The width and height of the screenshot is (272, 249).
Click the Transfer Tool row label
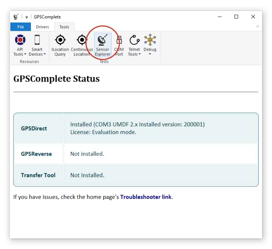click(38, 175)
